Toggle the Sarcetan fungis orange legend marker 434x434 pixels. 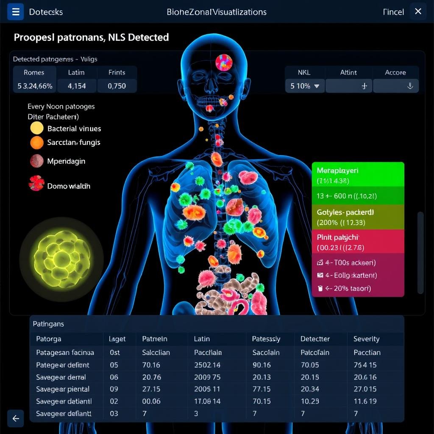point(37,143)
